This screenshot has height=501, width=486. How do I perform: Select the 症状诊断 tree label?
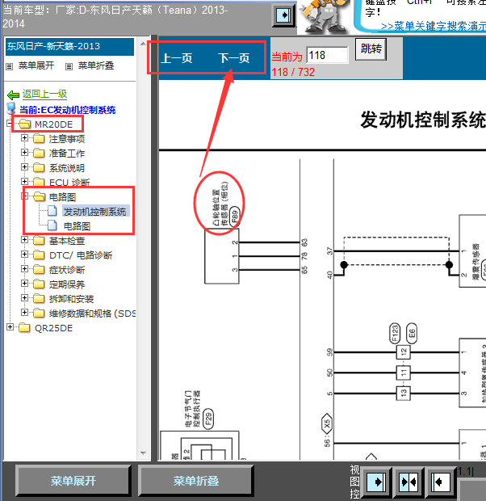pos(67,270)
